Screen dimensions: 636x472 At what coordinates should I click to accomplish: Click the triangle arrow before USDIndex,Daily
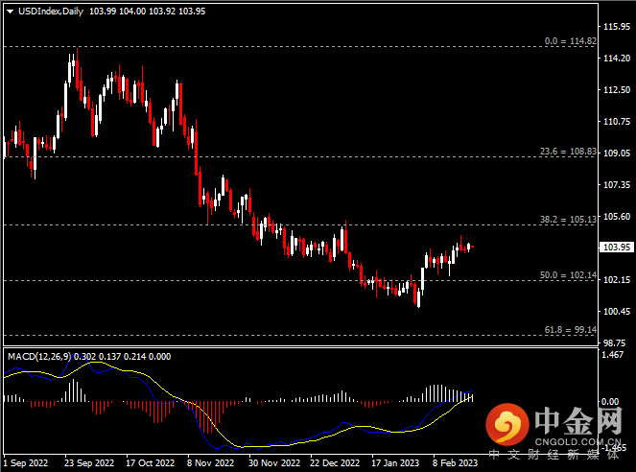coord(9,11)
